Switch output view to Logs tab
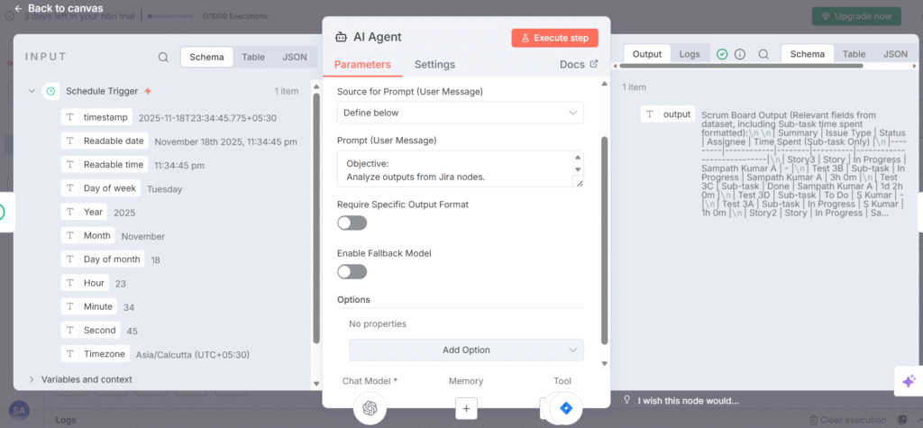 coord(690,54)
